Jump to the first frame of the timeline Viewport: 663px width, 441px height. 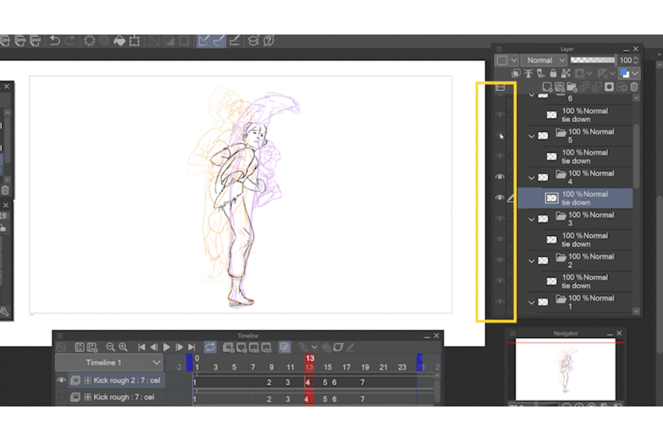click(142, 347)
